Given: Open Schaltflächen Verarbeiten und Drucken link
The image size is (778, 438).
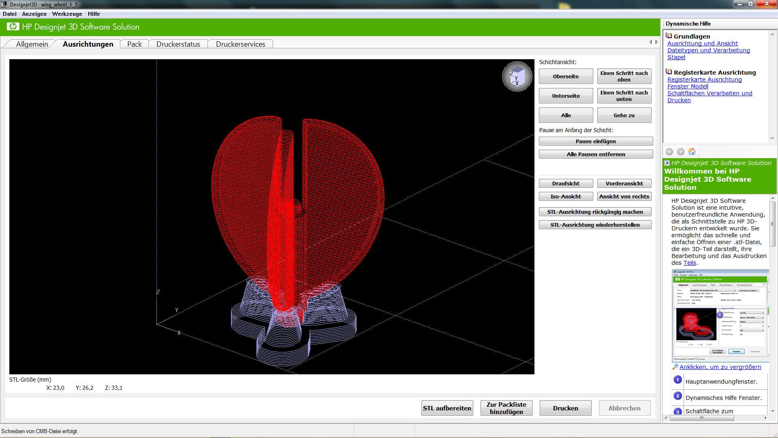Looking at the screenshot, I should tap(710, 97).
